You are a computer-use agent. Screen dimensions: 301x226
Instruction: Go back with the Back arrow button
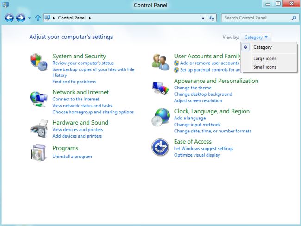pos(9,18)
